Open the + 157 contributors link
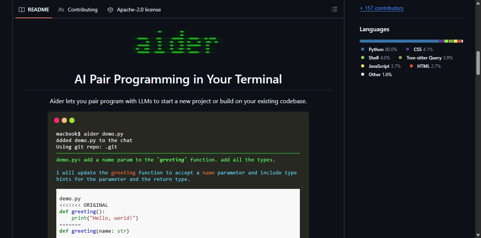 click(381, 8)
